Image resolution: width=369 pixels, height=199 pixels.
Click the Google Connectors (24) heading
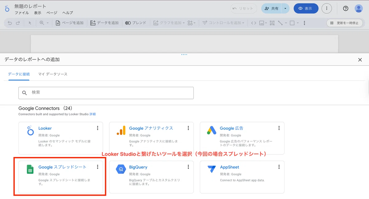[46, 108]
